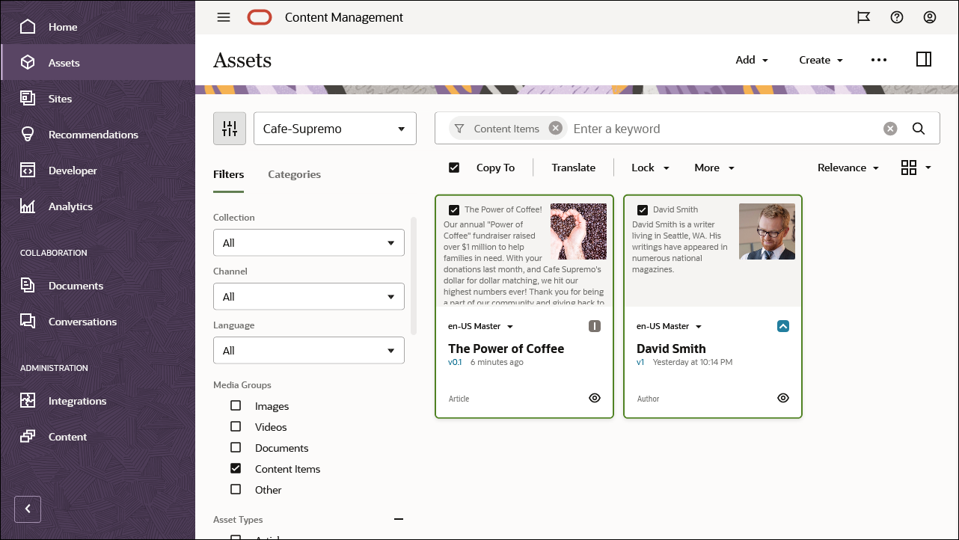This screenshot has width=959, height=540.
Task: Open language menu on David Smith card
Action: pyautogui.click(x=670, y=326)
